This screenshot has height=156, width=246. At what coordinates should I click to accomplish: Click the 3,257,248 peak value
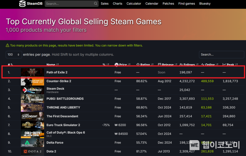(230, 99)
